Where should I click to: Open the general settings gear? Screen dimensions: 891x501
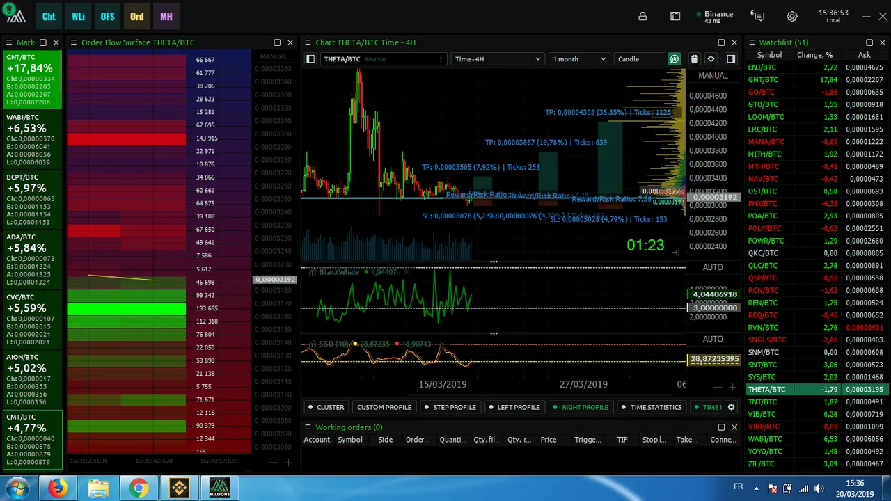click(x=792, y=17)
